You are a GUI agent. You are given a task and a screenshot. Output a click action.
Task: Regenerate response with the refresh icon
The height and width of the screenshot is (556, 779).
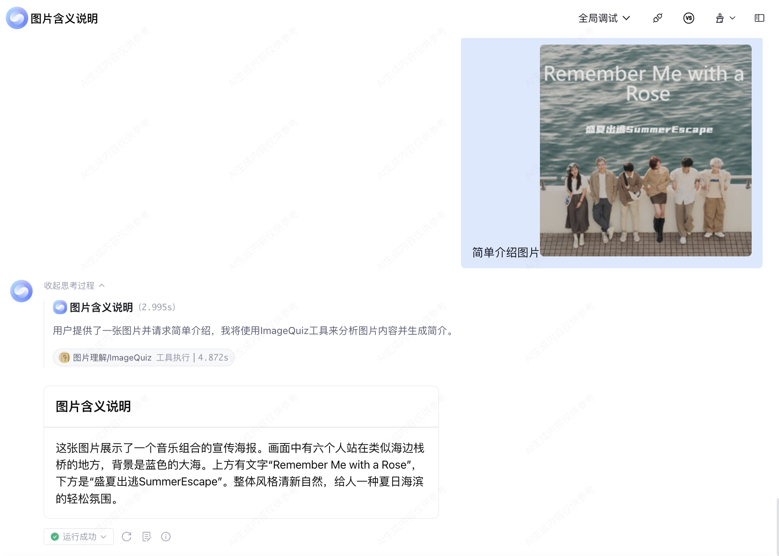point(127,537)
